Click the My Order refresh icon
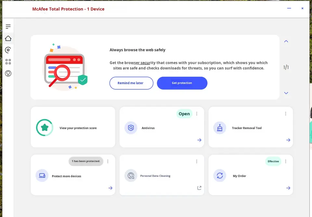This screenshot has width=312, height=217. point(220,175)
